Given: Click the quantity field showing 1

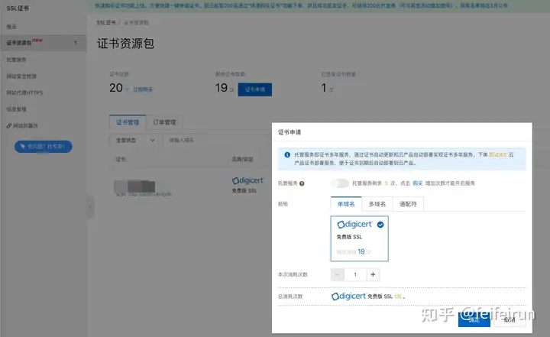Looking at the screenshot, I should click(x=355, y=274).
